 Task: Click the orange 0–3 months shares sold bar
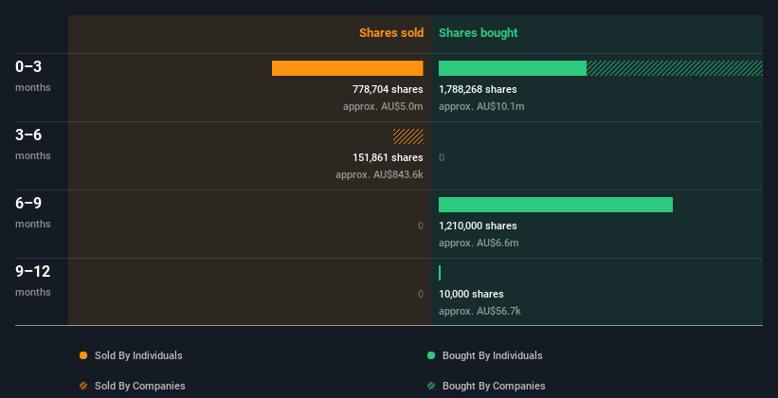click(348, 68)
